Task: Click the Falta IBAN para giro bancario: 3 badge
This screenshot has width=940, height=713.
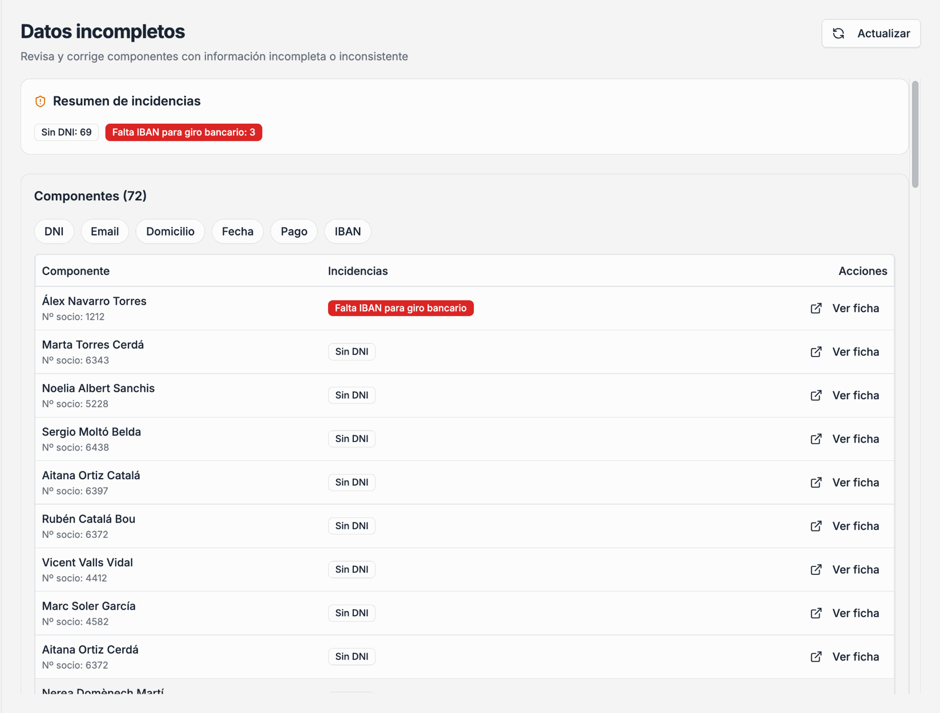Action: 184,132
